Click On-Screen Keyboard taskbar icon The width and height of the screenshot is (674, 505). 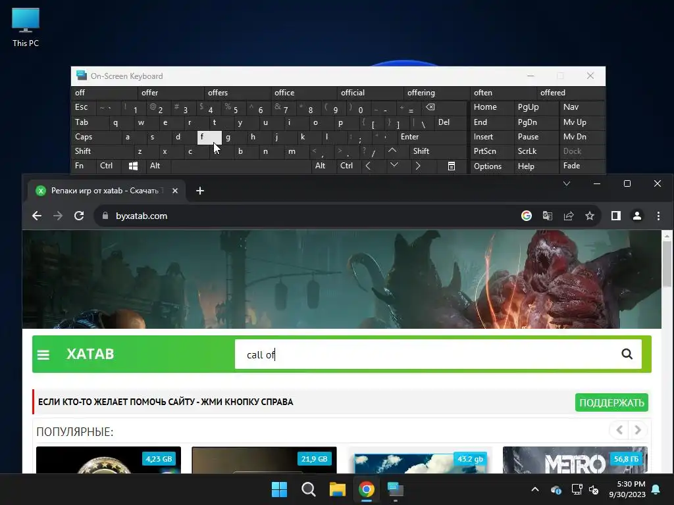(x=396, y=489)
